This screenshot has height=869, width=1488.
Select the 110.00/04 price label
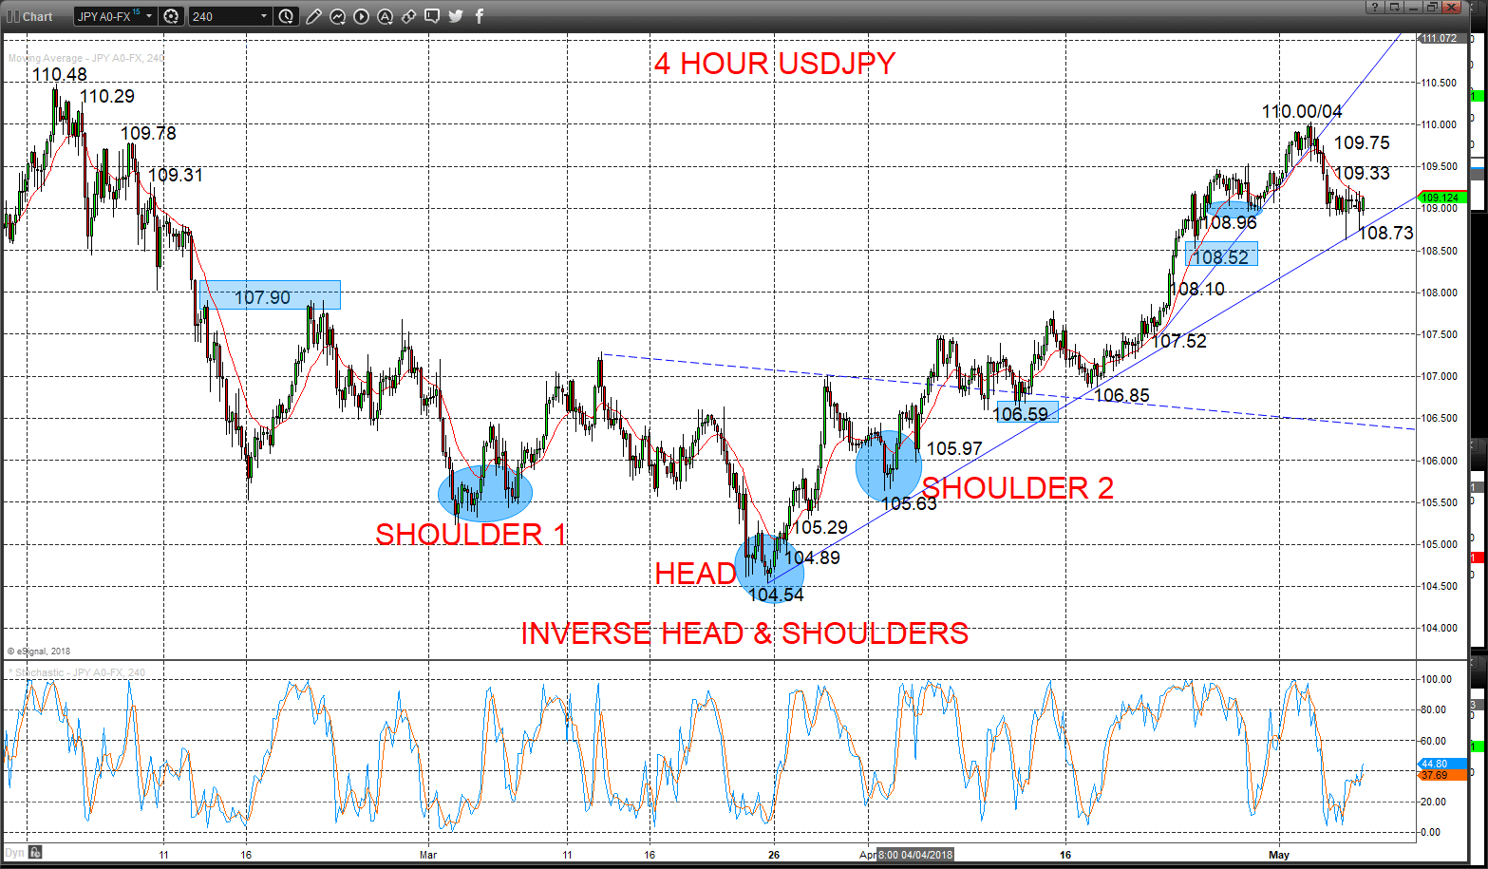point(1302,112)
